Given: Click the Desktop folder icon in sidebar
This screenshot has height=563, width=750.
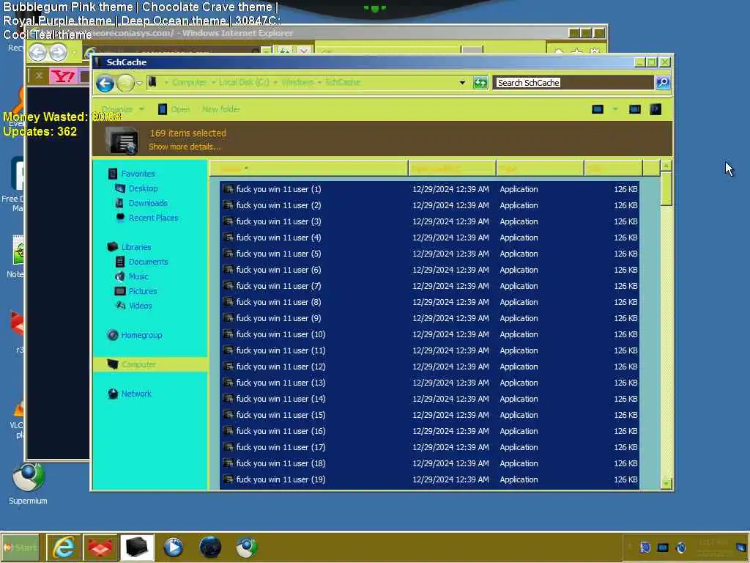Looking at the screenshot, I should click(x=120, y=188).
